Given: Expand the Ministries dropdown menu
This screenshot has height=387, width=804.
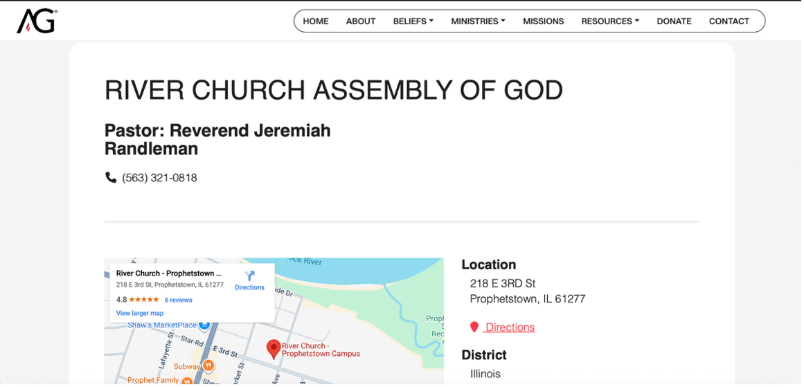Looking at the screenshot, I should click(x=478, y=21).
